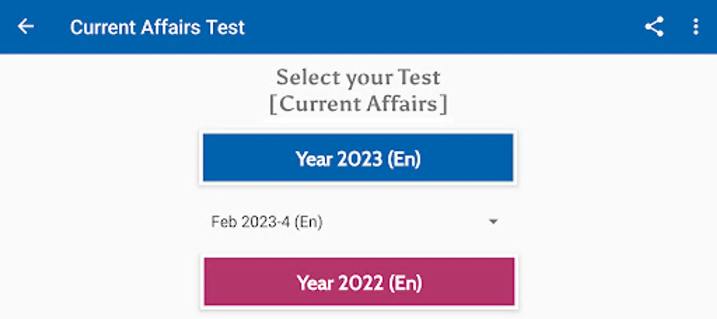Choose the blue Year 2023 test set
717x319 pixels.
(358, 158)
